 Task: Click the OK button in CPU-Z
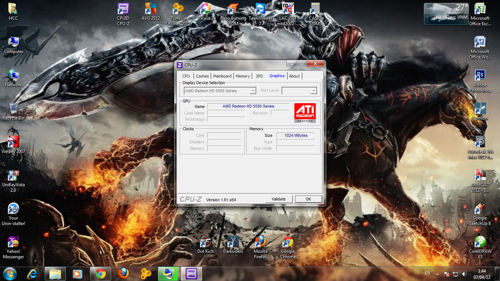click(x=308, y=199)
